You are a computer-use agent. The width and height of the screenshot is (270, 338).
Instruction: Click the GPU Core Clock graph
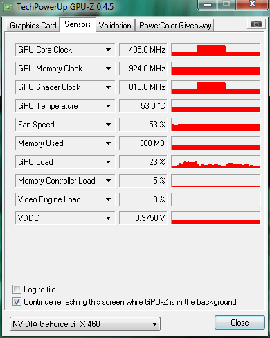(x=216, y=50)
